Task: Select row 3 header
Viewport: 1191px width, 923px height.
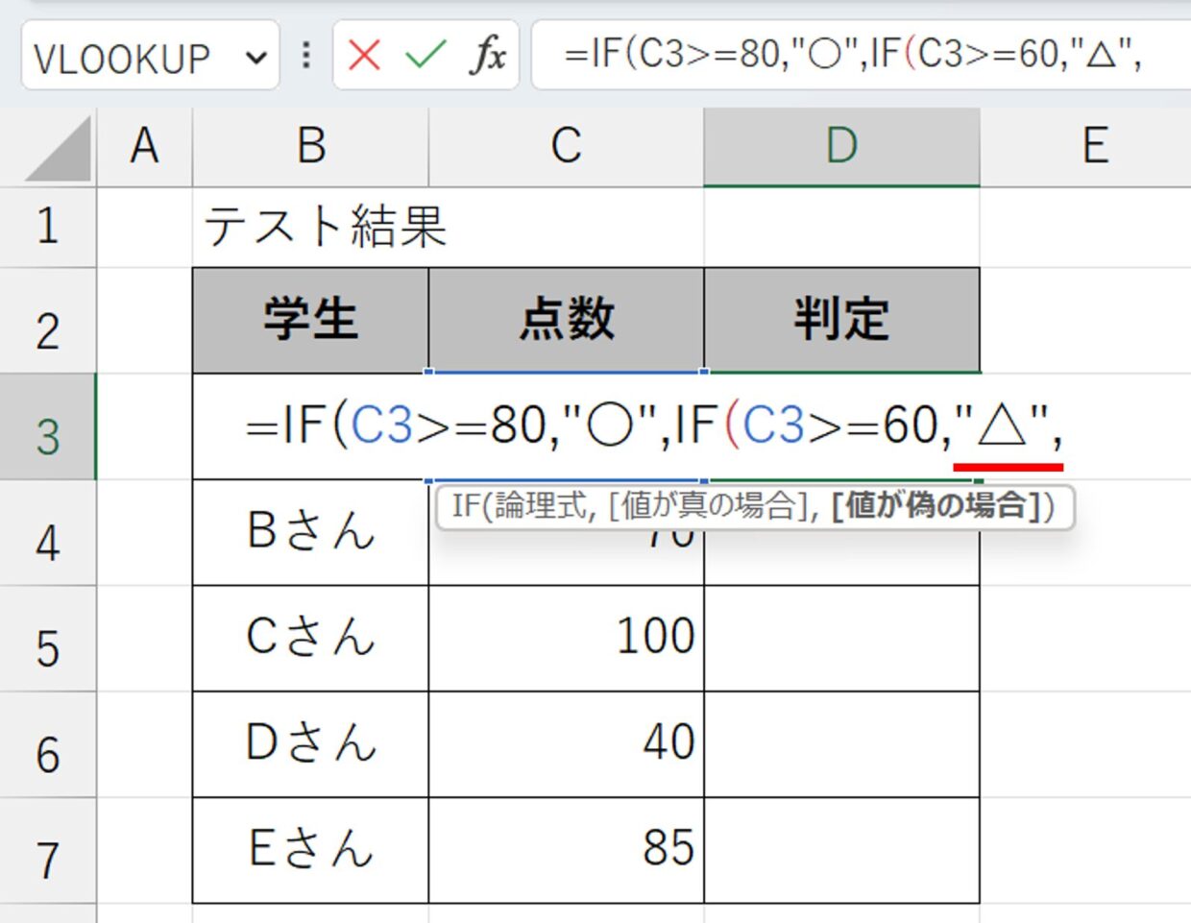Action: pyautogui.click(x=48, y=426)
